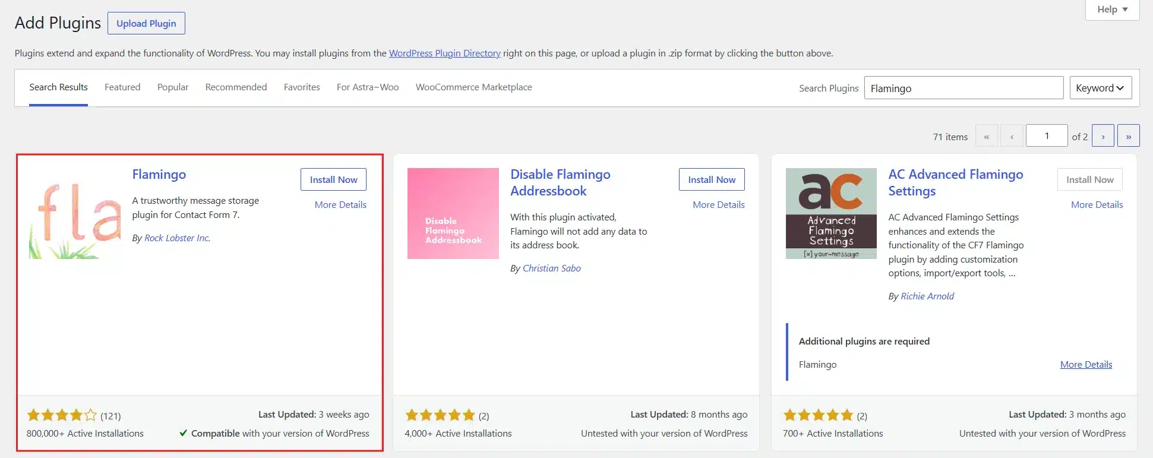
Task: Switch to the Recommended tab
Action: (236, 87)
